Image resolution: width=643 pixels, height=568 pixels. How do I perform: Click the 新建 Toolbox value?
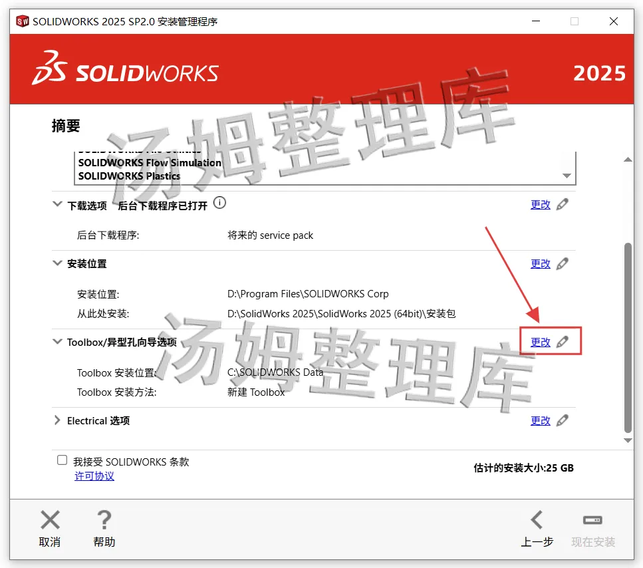click(x=256, y=392)
